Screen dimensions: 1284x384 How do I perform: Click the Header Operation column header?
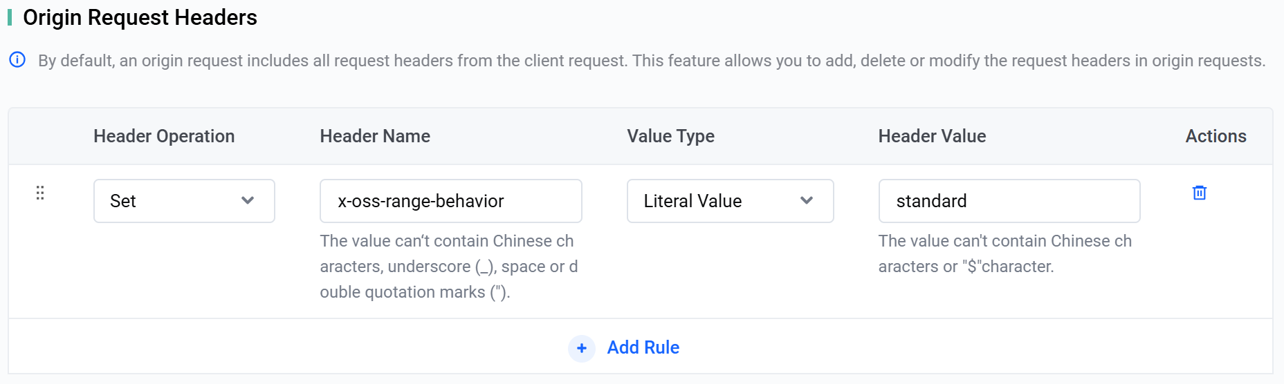point(164,136)
